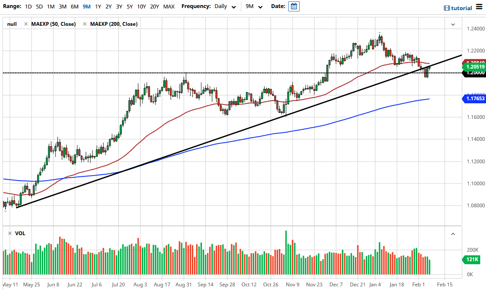Open the 9M interval dropdown
Screen dimensions: 486x291
260,6
